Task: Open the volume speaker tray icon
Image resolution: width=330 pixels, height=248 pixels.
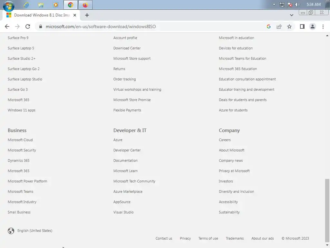Action: point(297,5)
